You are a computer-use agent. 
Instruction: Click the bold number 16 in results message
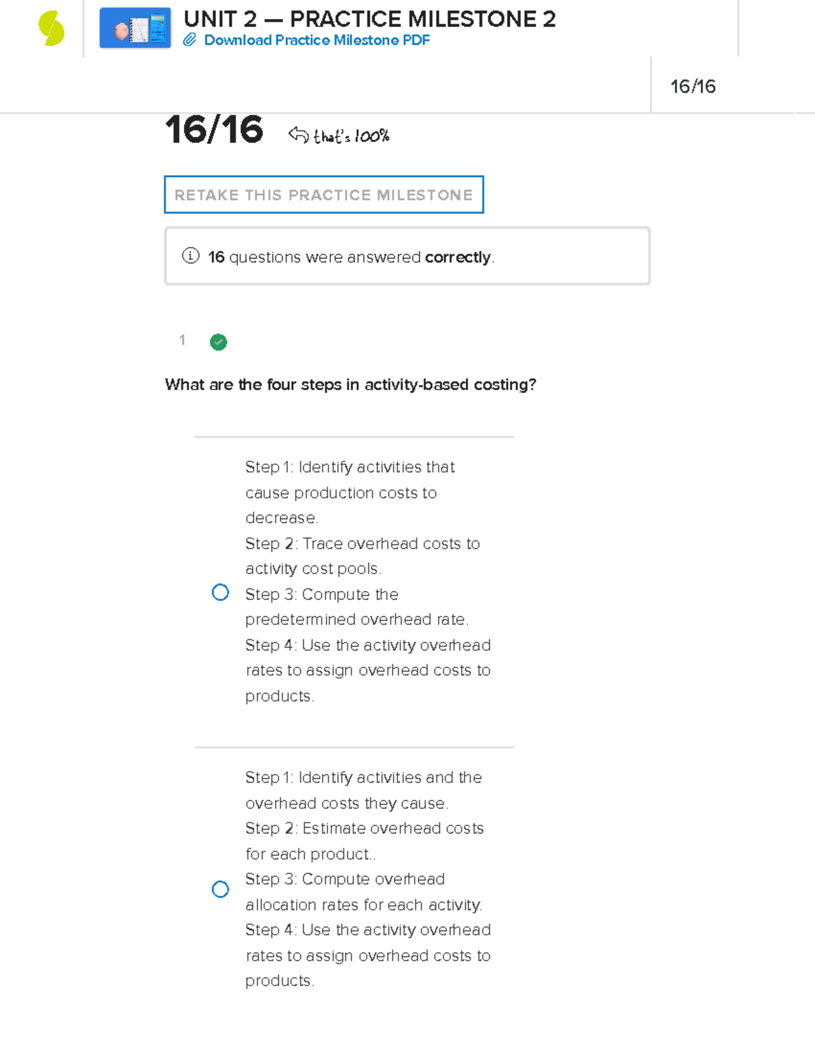click(216, 257)
